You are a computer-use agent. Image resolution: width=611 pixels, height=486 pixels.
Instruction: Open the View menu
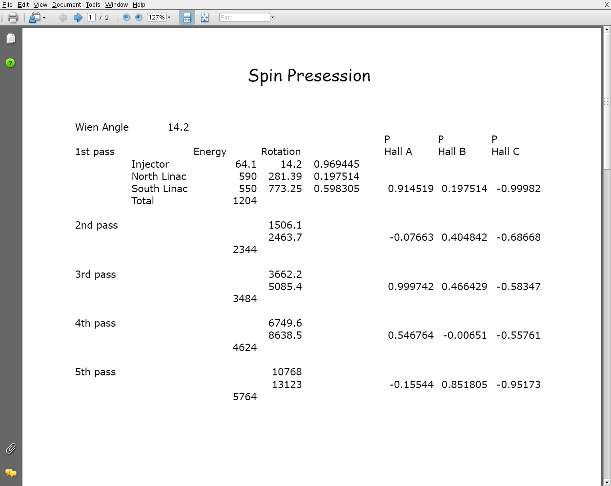41,4
